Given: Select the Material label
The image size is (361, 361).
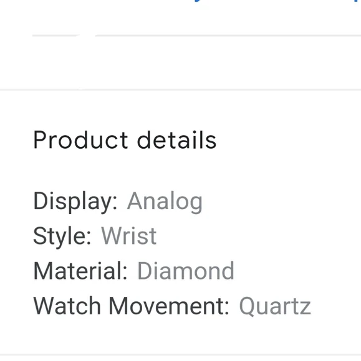Looking at the screenshot, I should (80, 271).
